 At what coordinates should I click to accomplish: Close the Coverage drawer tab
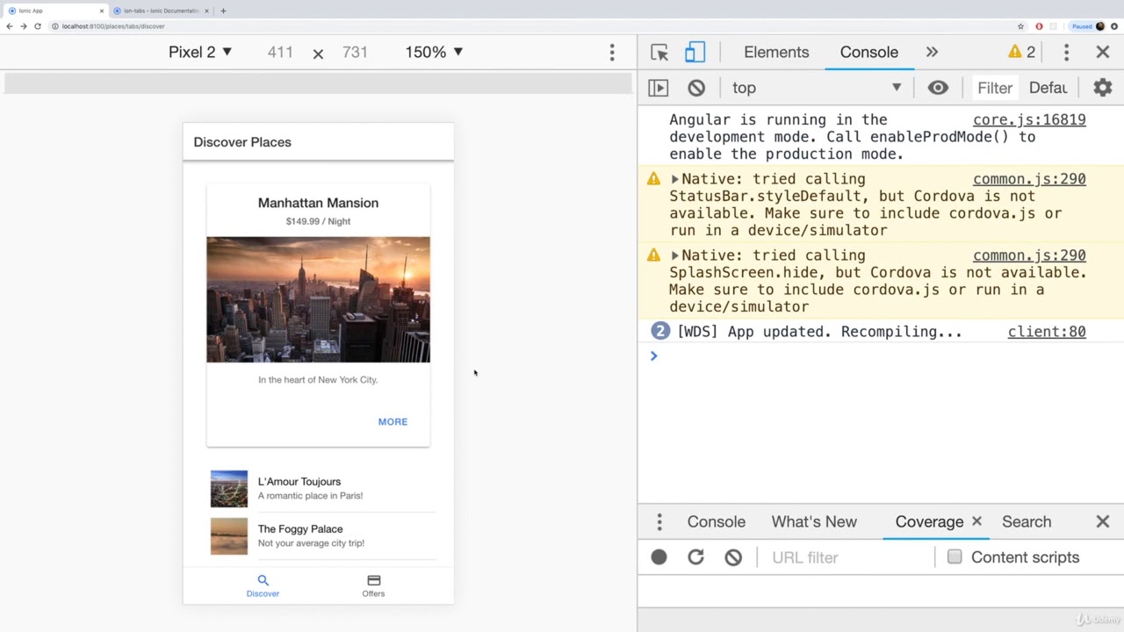976,521
